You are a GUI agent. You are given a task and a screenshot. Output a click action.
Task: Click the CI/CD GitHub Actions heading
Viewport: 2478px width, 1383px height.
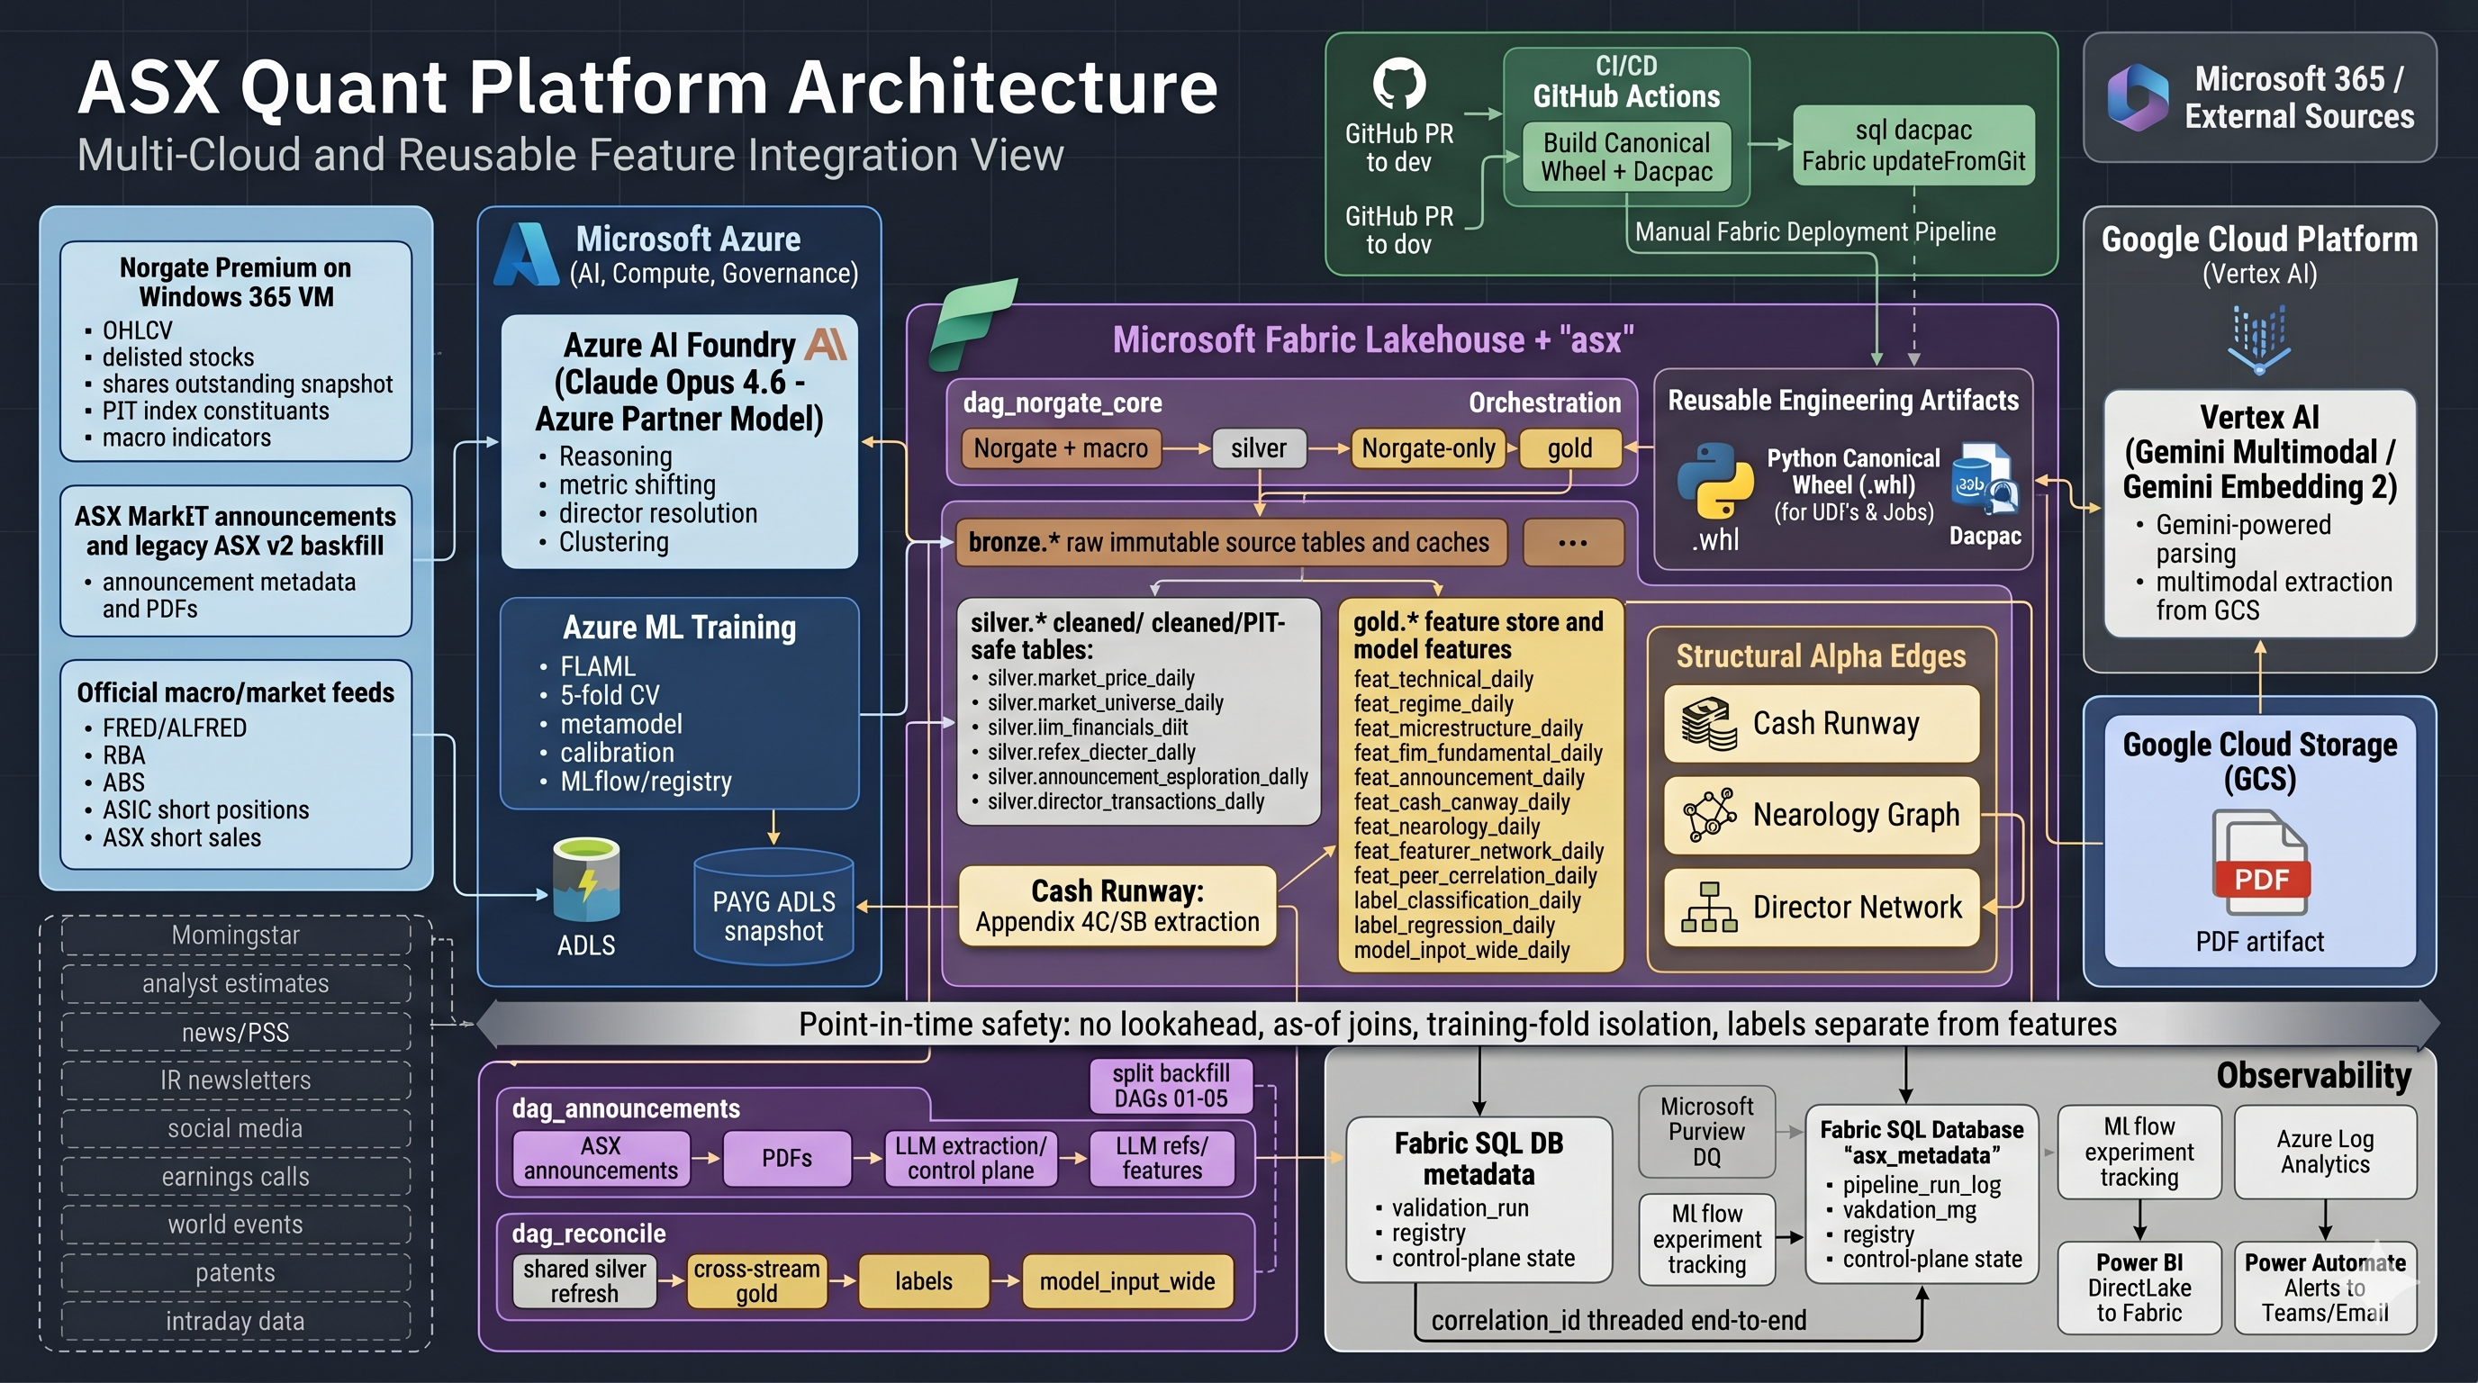click(x=1625, y=81)
